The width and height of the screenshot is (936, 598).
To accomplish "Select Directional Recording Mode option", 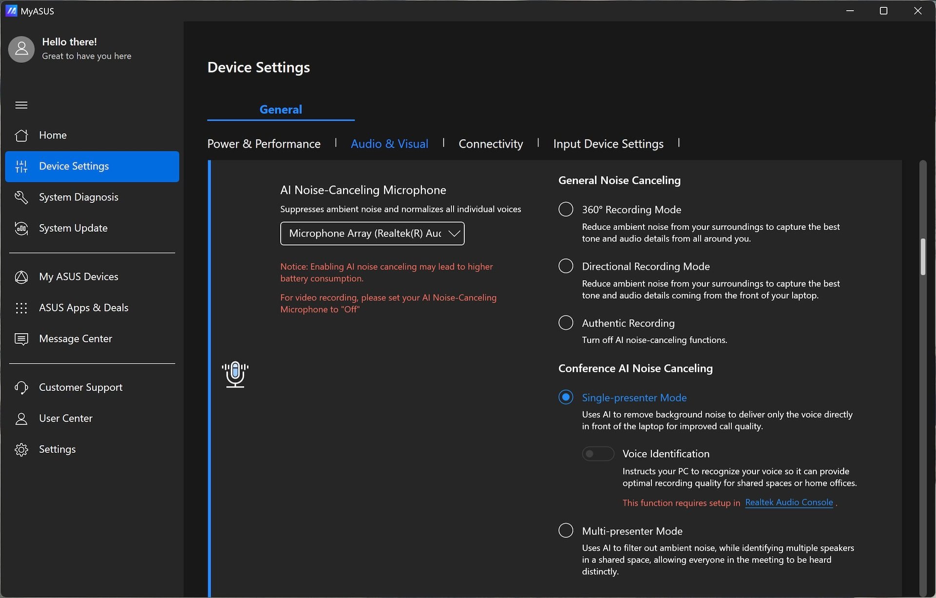I will tap(565, 266).
